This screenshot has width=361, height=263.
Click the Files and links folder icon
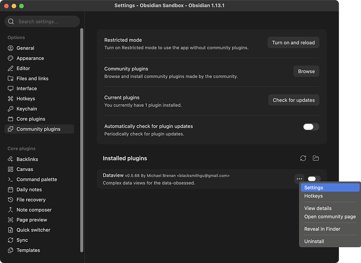[11, 78]
